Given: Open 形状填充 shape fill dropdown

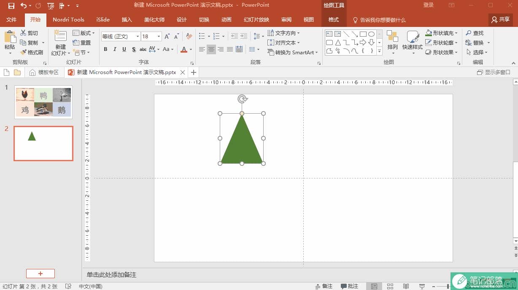Looking at the screenshot, I should [442, 33].
